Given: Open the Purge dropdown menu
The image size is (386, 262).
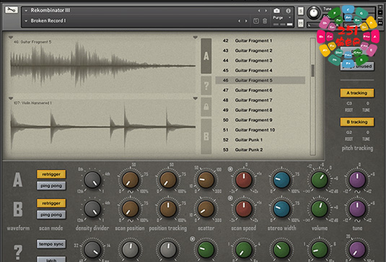Looking at the screenshot, I should pyautogui.click(x=290, y=17).
